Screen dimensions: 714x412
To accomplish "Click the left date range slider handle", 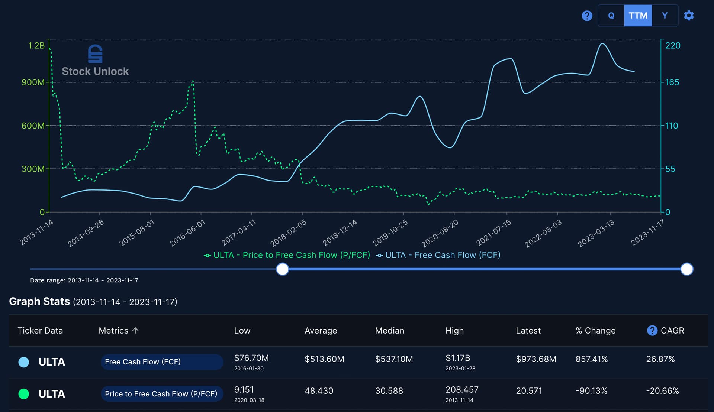I will pyautogui.click(x=283, y=269).
